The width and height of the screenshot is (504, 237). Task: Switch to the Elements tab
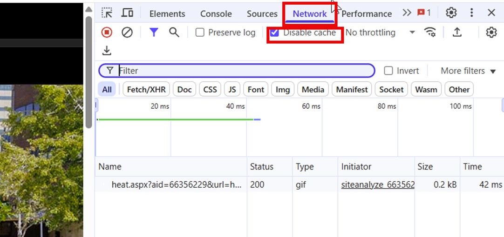(x=167, y=14)
